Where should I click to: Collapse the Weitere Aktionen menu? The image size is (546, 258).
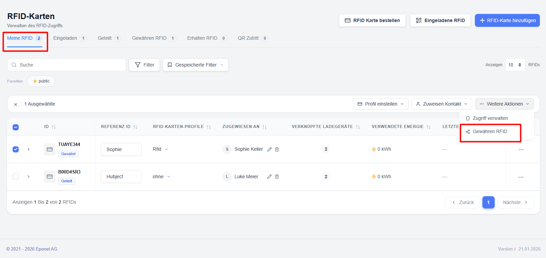coord(504,104)
